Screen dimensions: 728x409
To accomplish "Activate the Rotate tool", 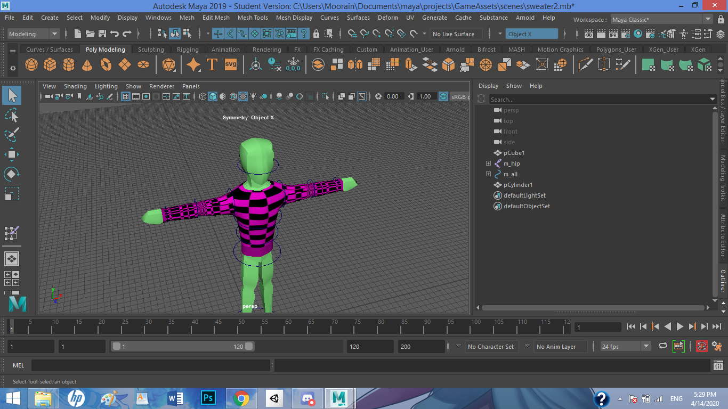I will tap(12, 174).
